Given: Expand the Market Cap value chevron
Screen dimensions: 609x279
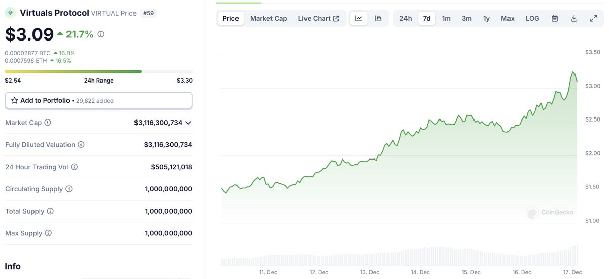Looking at the screenshot, I should [188, 123].
